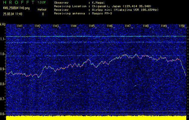189x120 pixels.
Task: Click the 1148 time marker
Action: [146, 26]
